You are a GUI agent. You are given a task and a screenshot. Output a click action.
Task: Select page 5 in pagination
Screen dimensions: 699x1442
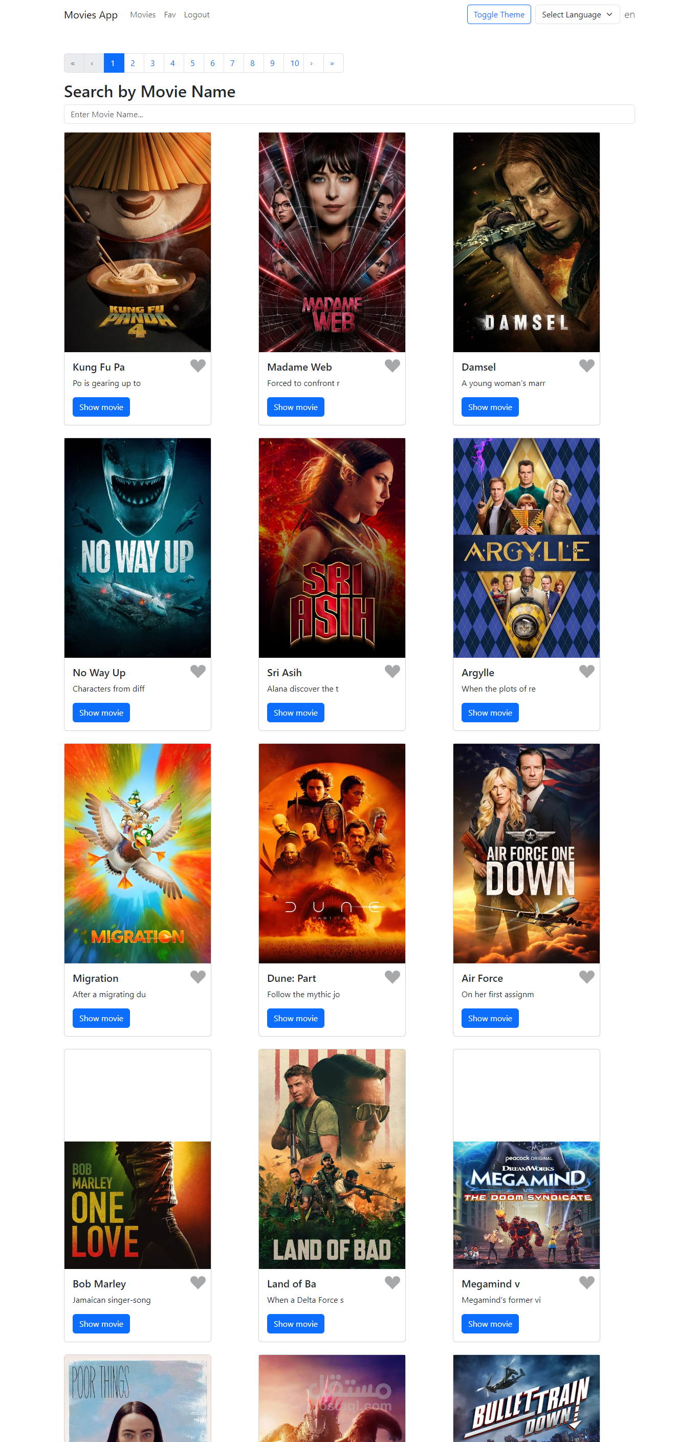point(192,63)
